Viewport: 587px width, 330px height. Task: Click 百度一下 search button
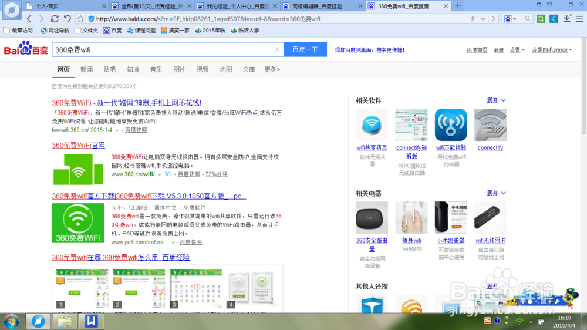click(305, 49)
